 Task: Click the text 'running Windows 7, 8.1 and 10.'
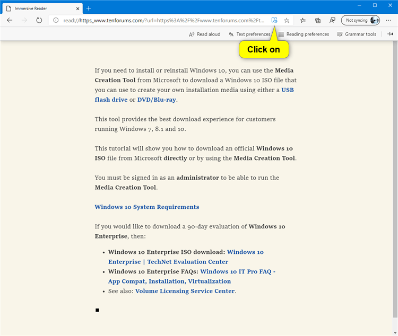(x=141, y=129)
